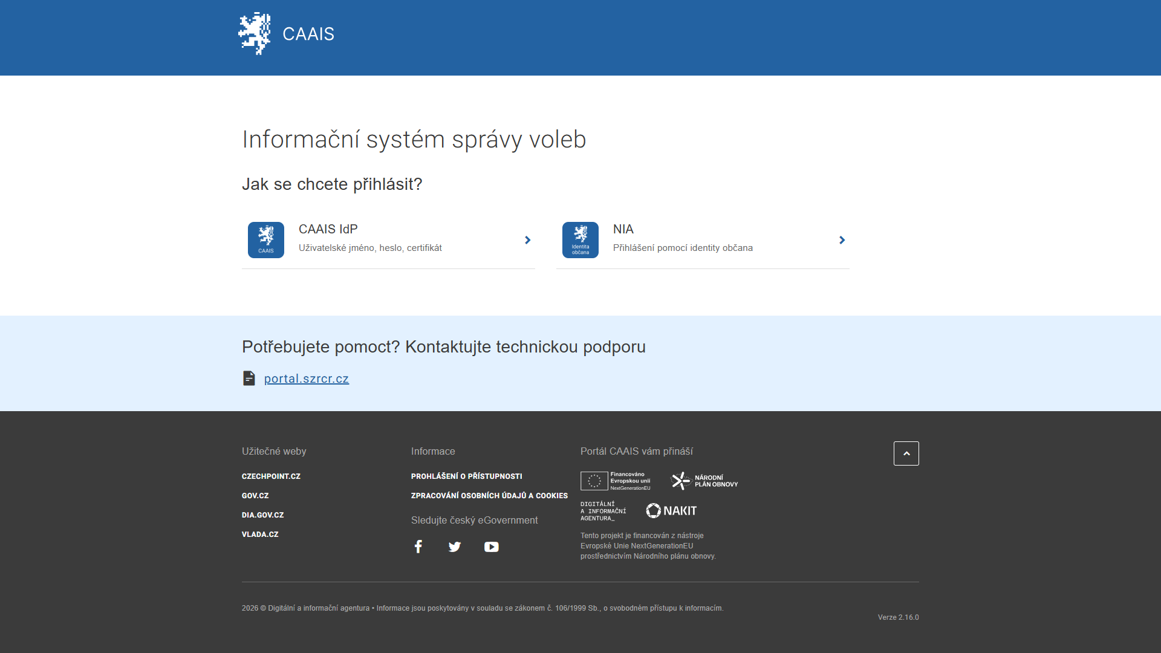The height and width of the screenshot is (653, 1161).
Task: Open the Facebook social icon
Action: pyautogui.click(x=418, y=547)
